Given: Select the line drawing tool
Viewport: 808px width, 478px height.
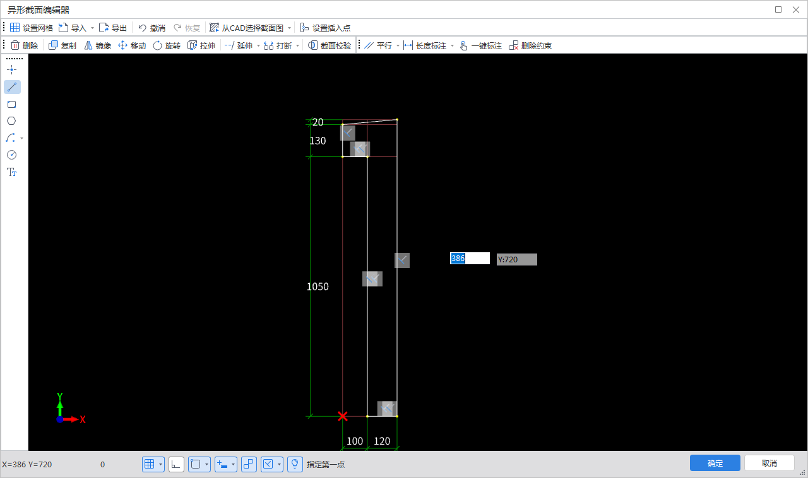Looking at the screenshot, I should click(12, 87).
